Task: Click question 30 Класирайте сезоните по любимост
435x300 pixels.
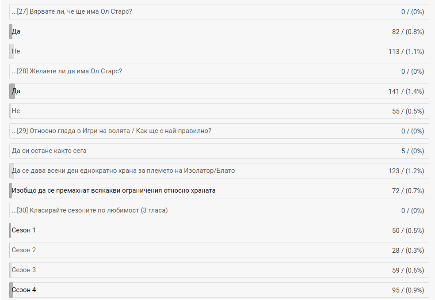Action: coord(90,210)
